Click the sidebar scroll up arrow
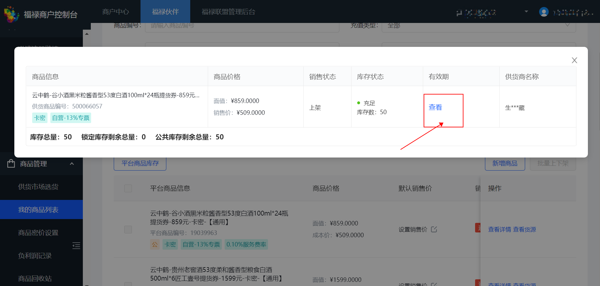Viewport: 600px width, 286px height. [x=87, y=34]
